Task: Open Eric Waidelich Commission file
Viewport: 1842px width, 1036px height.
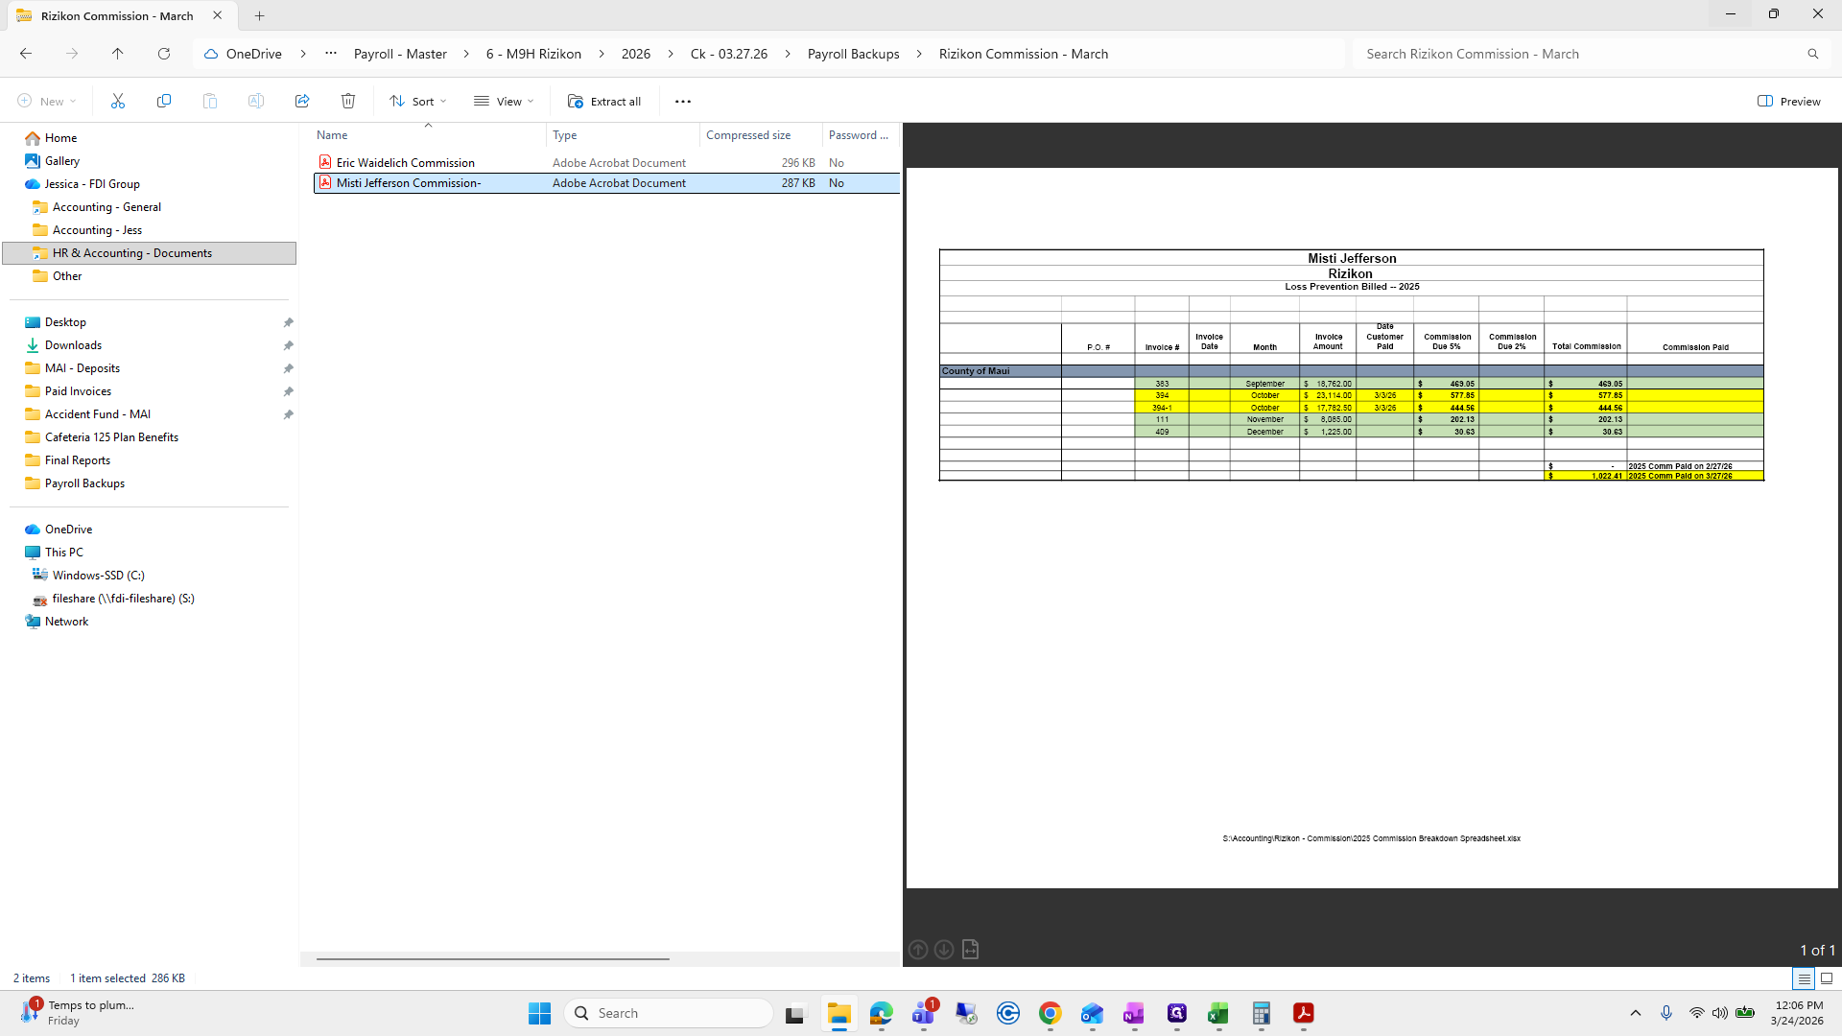Action: pos(405,163)
